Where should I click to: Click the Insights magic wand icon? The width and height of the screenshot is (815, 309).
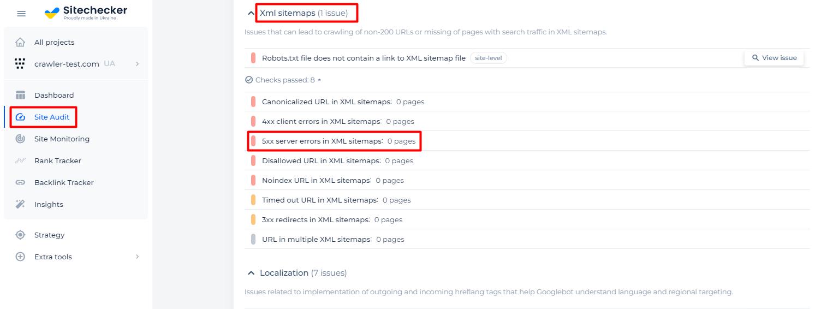point(20,204)
